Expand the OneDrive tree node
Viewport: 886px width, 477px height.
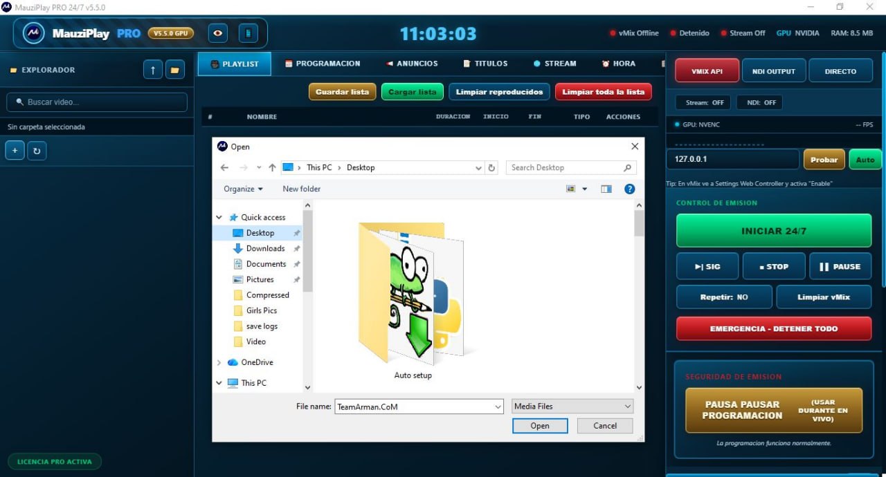click(x=219, y=362)
